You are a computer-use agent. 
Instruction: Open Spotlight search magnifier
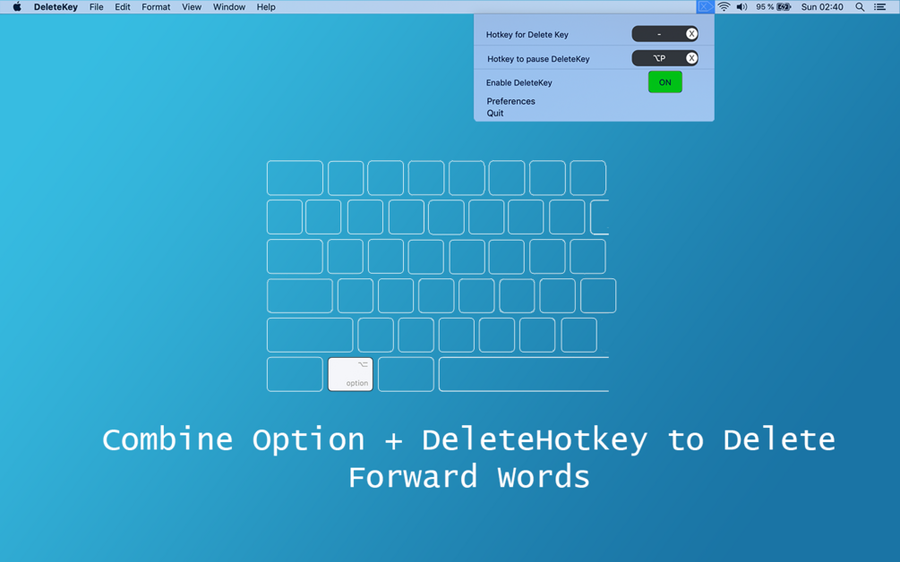click(x=860, y=7)
